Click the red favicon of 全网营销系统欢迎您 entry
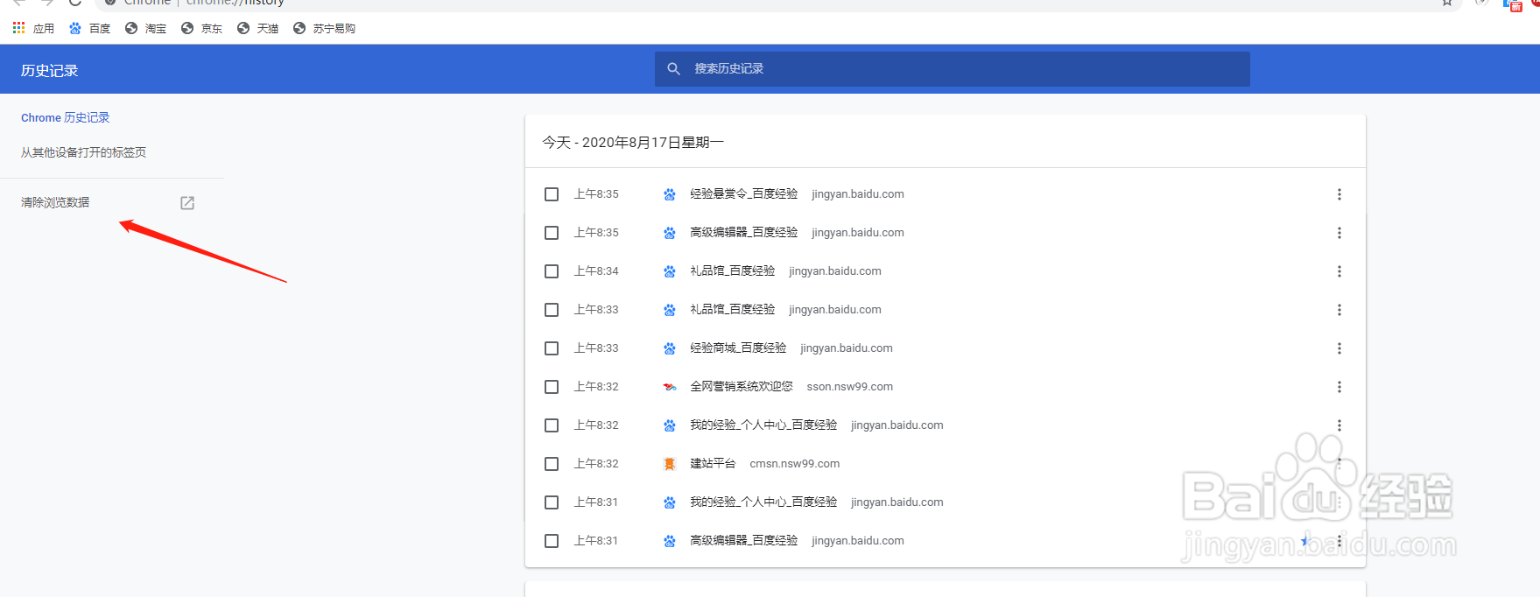Screen dimensions: 1540x597 click(x=670, y=387)
